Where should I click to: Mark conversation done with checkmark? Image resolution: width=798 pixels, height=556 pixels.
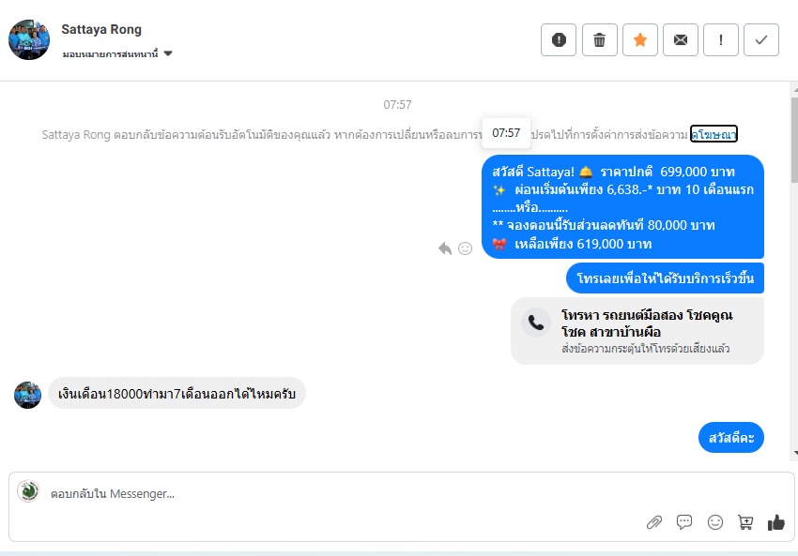[761, 39]
